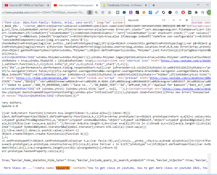The height and width of the screenshot is (175, 217).
Task: Close the 'How to GET VIEWS' tab
Action: tap(48, 5)
